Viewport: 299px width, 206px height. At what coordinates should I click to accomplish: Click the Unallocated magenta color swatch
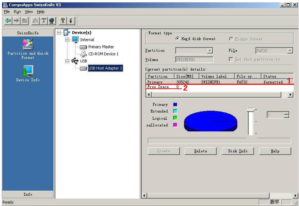(175, 125)
